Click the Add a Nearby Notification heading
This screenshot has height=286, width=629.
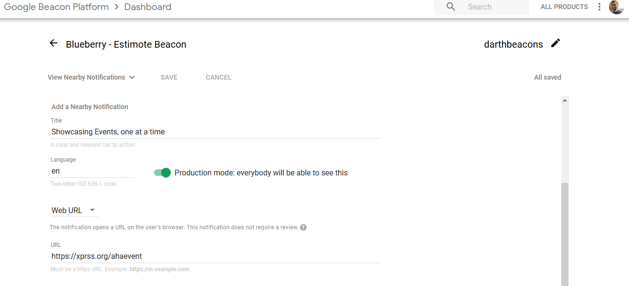pyautogui.click(x=90, y=107)
